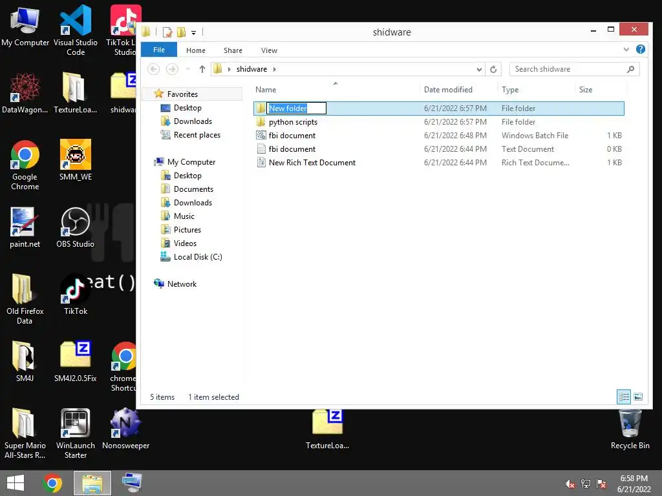Switch to Details view icon
This screenshot has width=662, height=496.
coord(624,397)
